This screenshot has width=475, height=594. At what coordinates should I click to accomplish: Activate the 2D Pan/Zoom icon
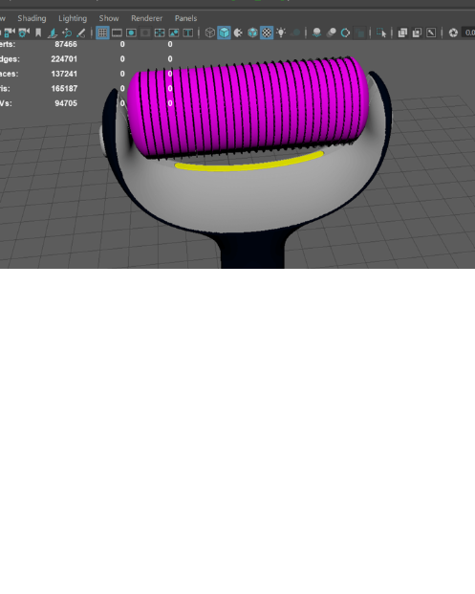tap(67, 33)
